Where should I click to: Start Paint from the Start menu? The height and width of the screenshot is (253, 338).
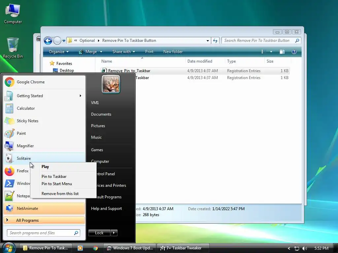pyautogui.click(x=44, y=133)
